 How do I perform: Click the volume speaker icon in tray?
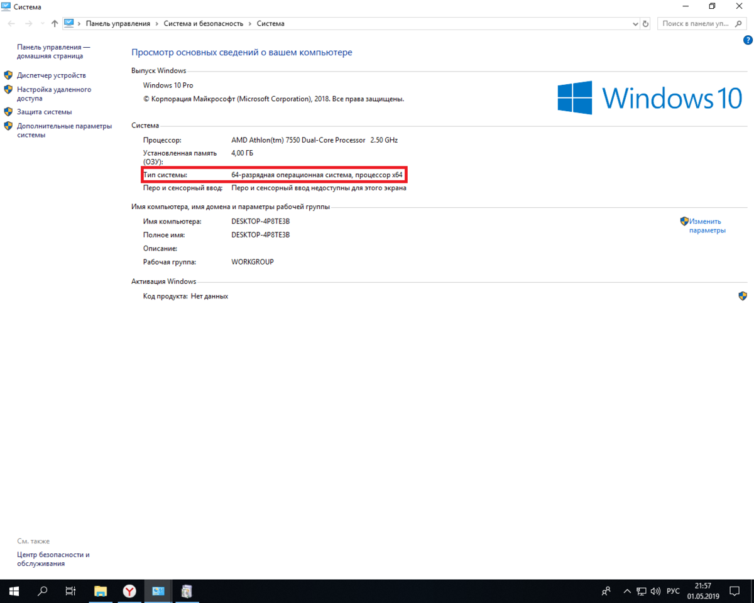click(x=655, y=591)
